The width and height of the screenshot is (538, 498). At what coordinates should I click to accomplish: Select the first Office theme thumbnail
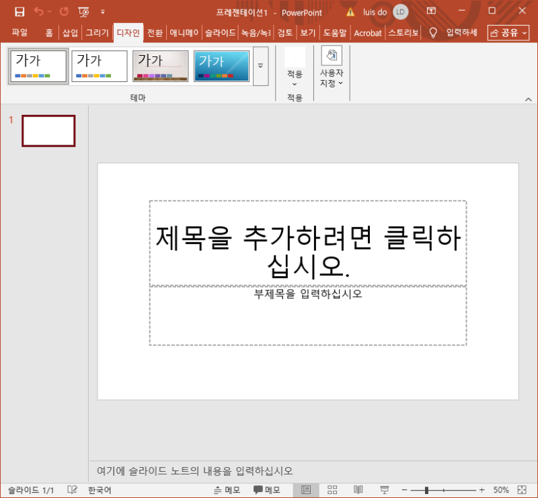tap(38, 66)
